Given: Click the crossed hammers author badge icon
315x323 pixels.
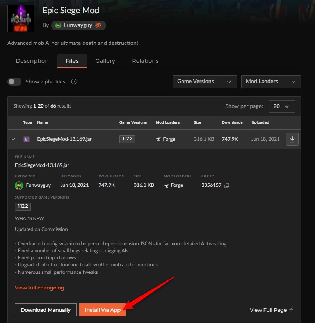Looking at the screenshot, I should tap(98, 25).
